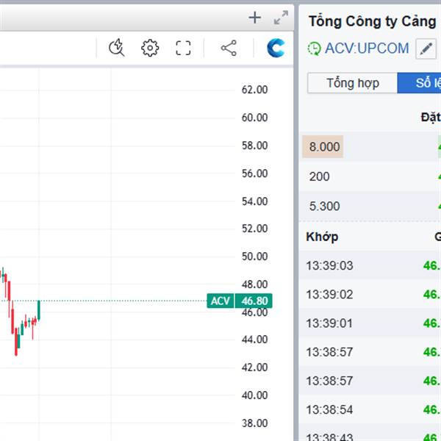The height and width of the screenshot is (441, 441).
Task: Open the quick search lightning icon
Action: pos(116,49)
